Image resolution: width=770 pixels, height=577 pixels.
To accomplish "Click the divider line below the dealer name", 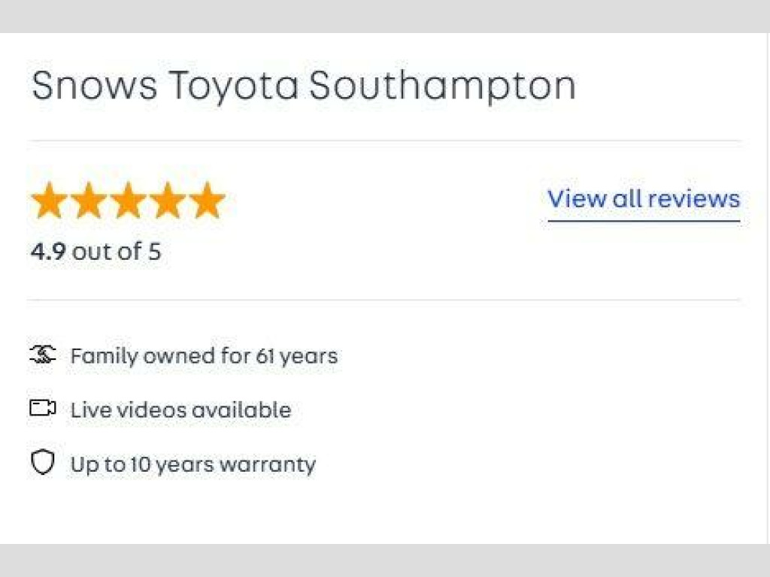I will (384, 140).
